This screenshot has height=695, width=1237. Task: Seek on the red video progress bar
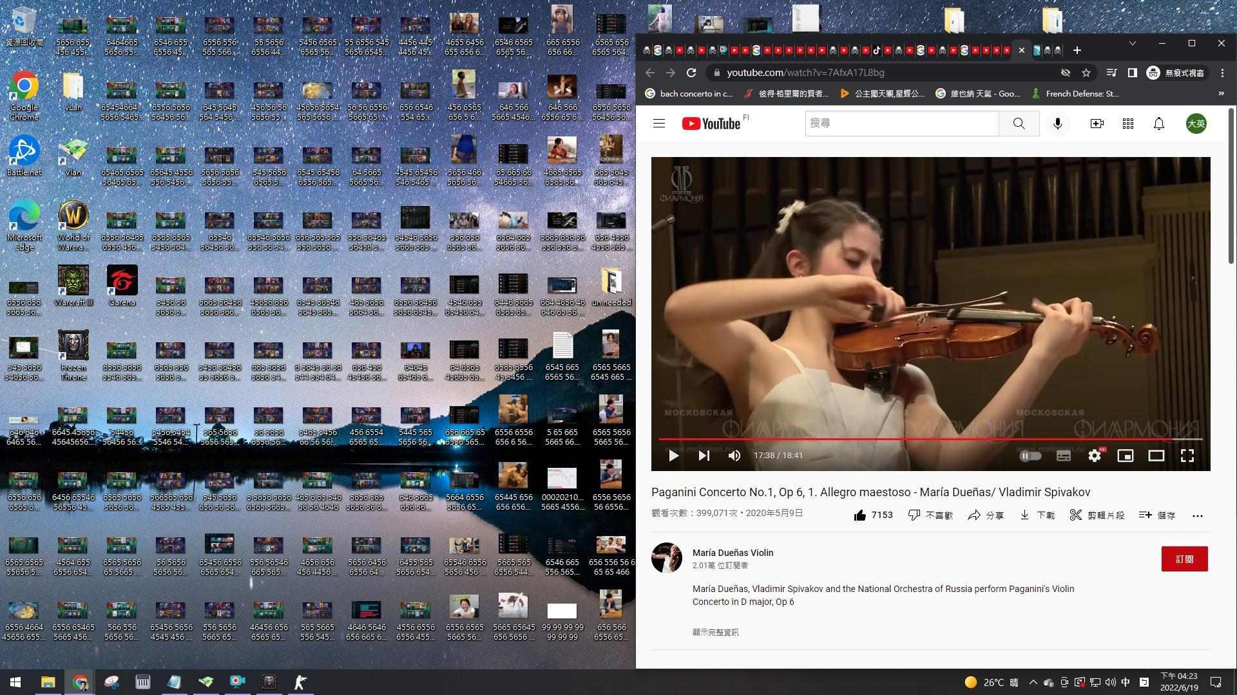(x=930, y=439)
